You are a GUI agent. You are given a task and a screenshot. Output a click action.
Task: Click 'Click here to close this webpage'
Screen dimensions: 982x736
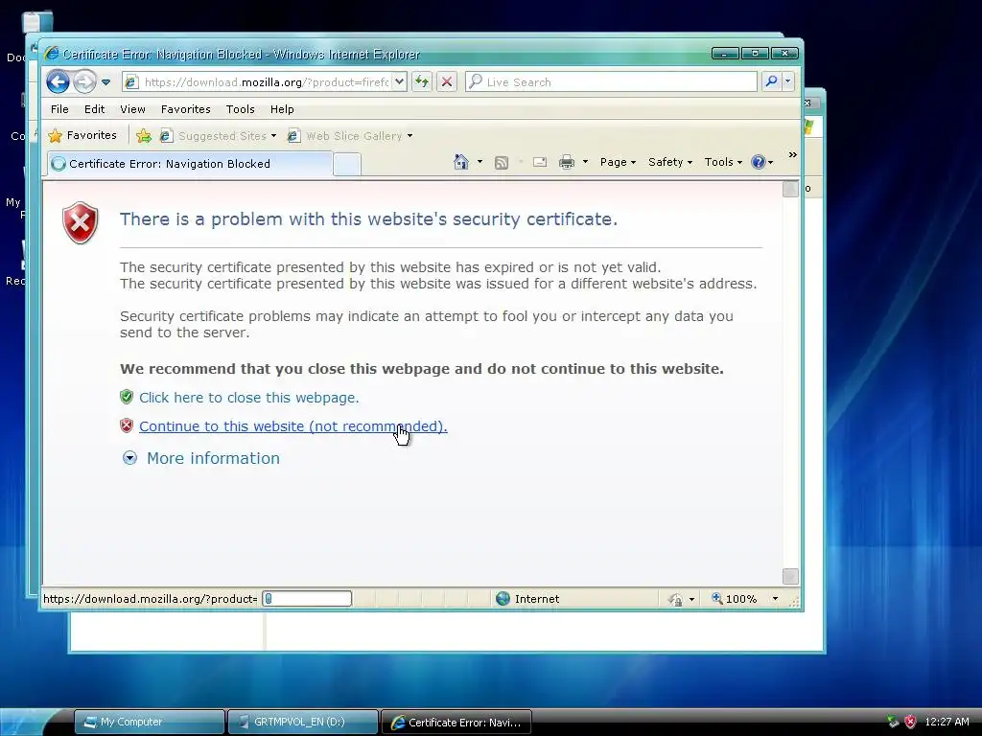(249, 398)
